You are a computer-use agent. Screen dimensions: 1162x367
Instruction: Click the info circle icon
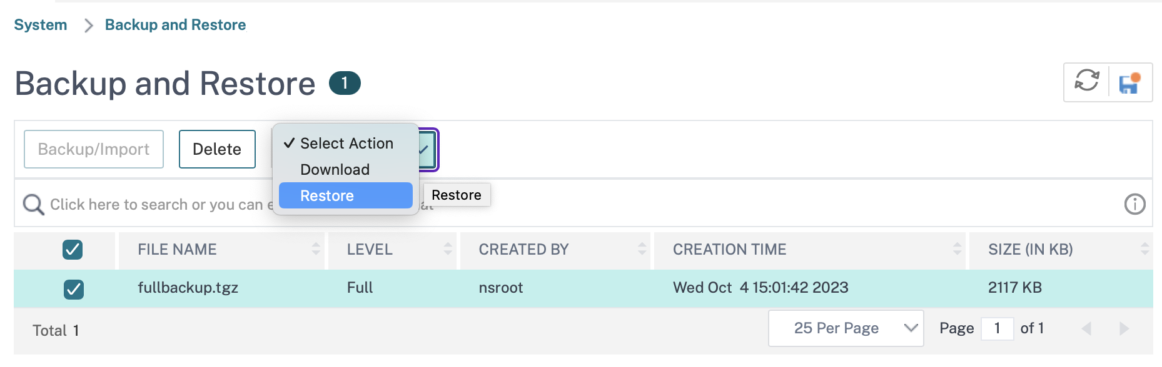[x=1135, y=204]
